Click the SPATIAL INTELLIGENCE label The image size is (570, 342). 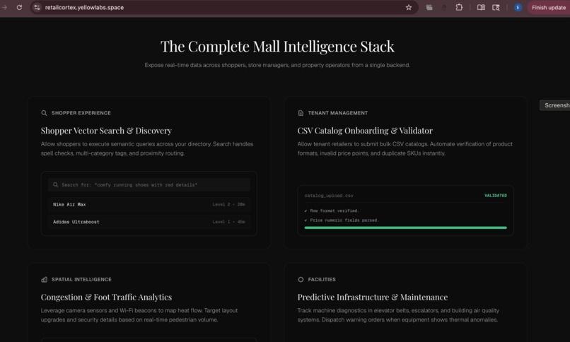(x=81, y=279)
